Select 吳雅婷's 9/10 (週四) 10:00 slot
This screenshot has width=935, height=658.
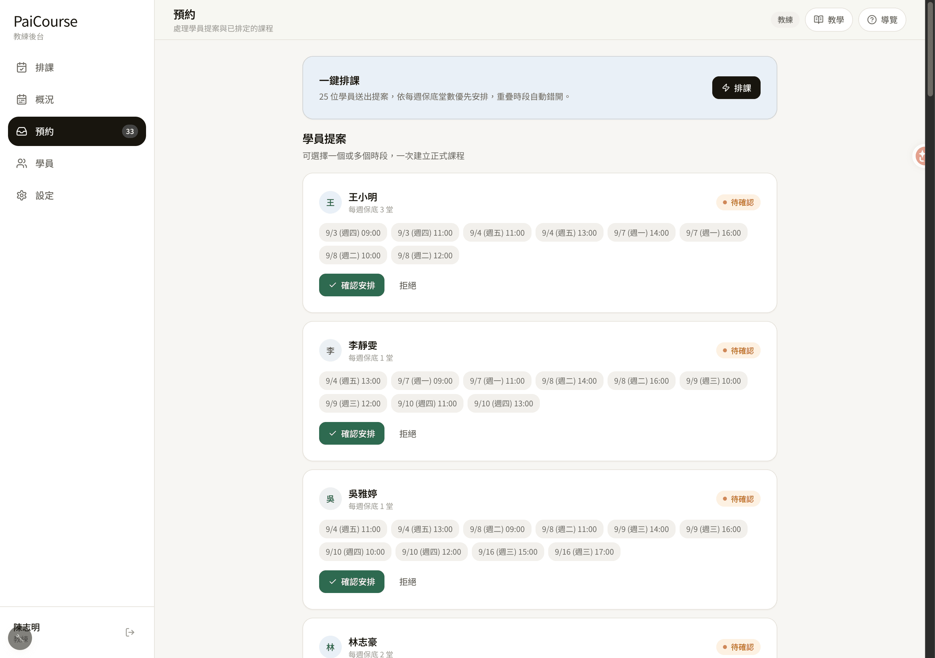[355, 552]
